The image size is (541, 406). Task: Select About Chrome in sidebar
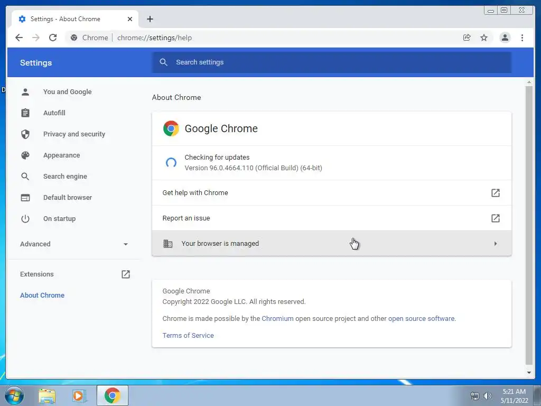[x=42, y=295]
